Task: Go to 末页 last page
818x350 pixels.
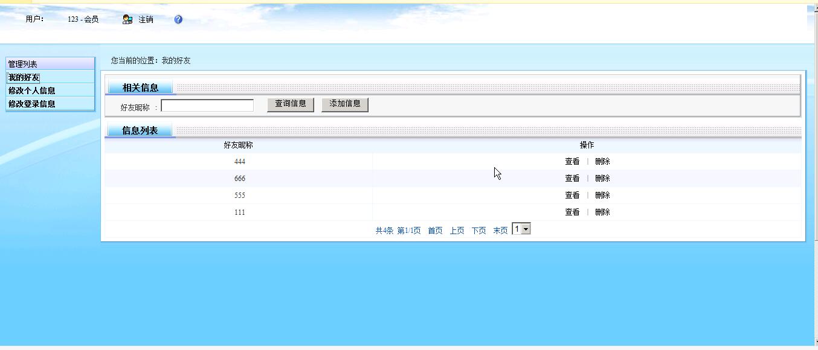Action: 500,231
